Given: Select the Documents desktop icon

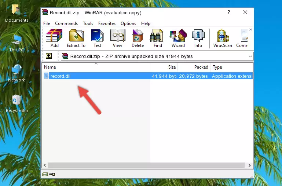Looking at the screenshot, I should pyautogui.click(x=17, y=13).
